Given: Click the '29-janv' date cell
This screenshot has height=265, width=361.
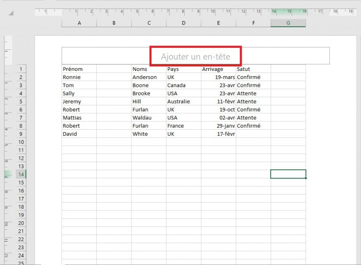Looking at the screenshot, I should 219,126.
